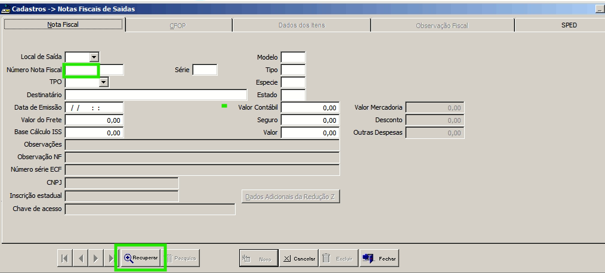This screenshot has height=273, width=605.
Task: Open the TPO dropdown arrow
Action: click(104, 82)
